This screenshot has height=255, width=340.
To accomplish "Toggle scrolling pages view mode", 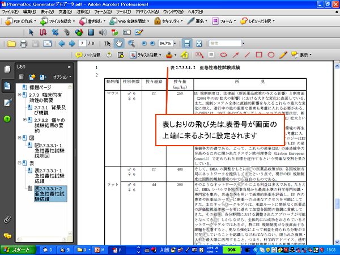I will [187, 44].
